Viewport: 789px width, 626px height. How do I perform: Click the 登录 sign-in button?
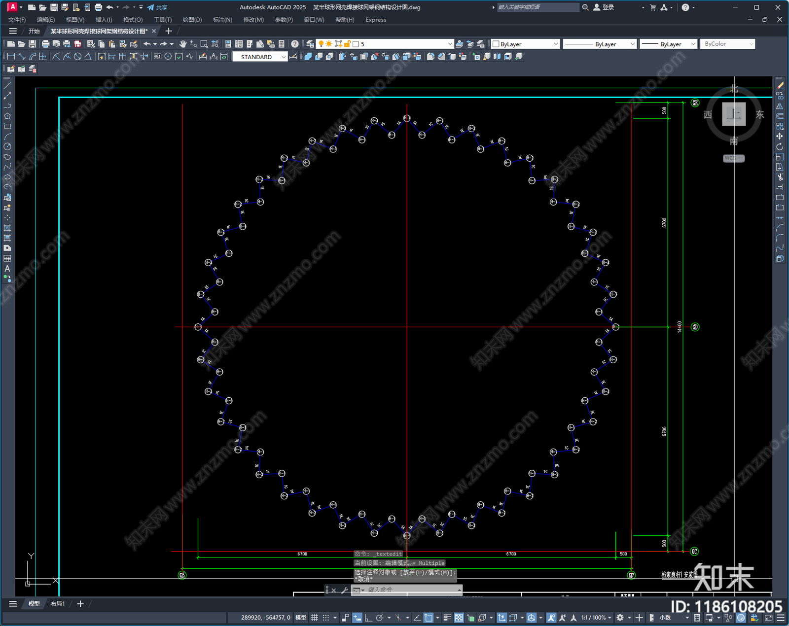point(604,7)
